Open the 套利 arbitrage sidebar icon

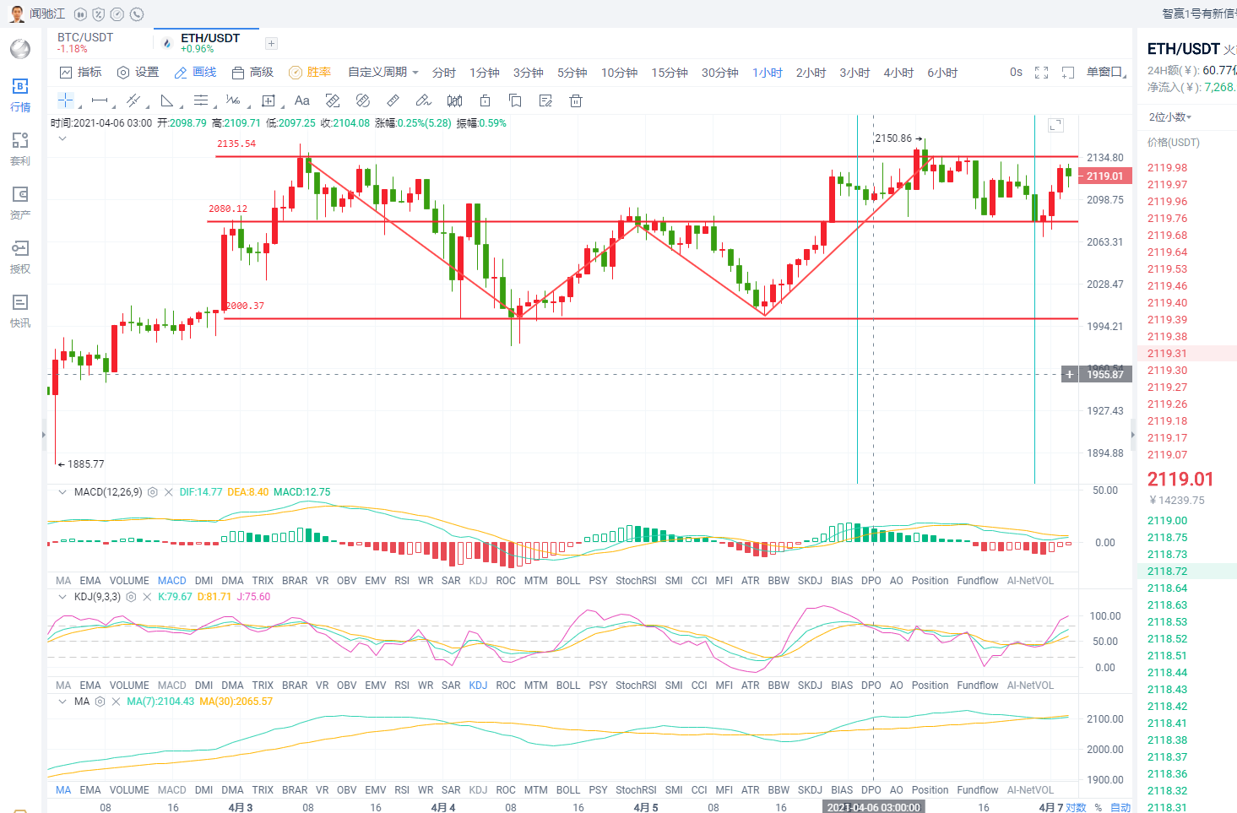tap(20, 149)
